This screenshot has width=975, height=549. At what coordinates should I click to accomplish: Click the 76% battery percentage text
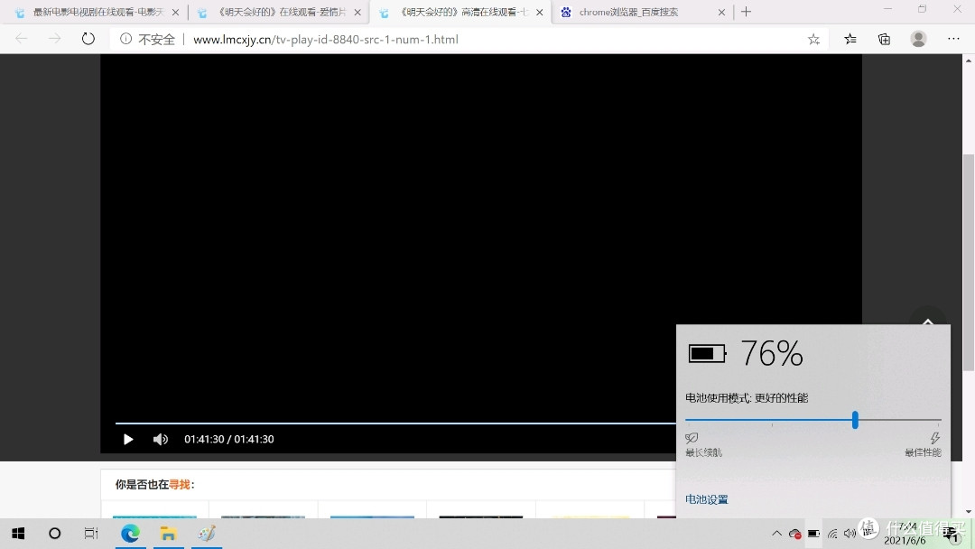pos(772,353)
